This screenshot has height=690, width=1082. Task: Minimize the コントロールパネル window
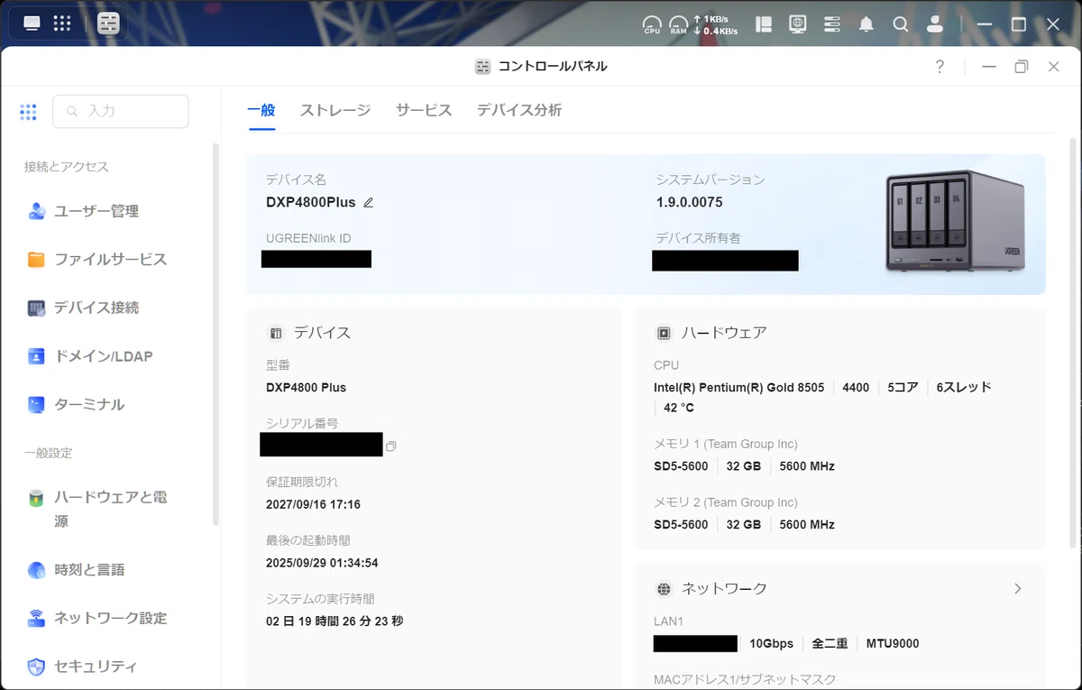click(989, 67)
